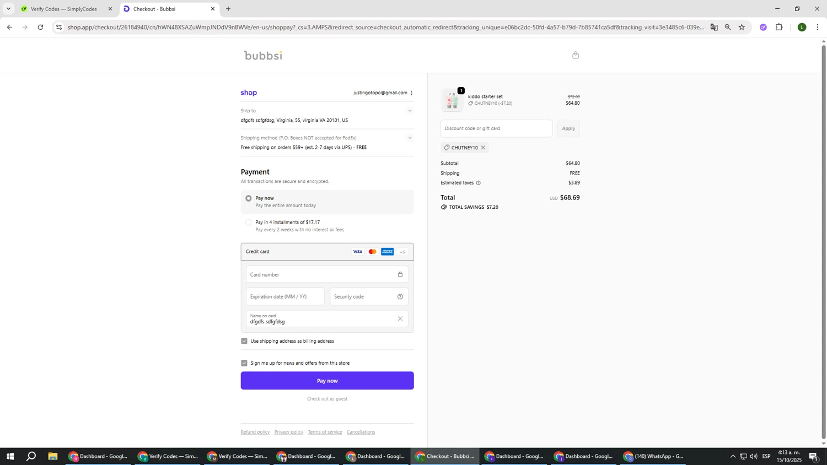Click the justingotopo@gmail.com email text
Image resolution: width=827 pixels, height=465 pixels.
pyautogui.click(x=380, y=93)
